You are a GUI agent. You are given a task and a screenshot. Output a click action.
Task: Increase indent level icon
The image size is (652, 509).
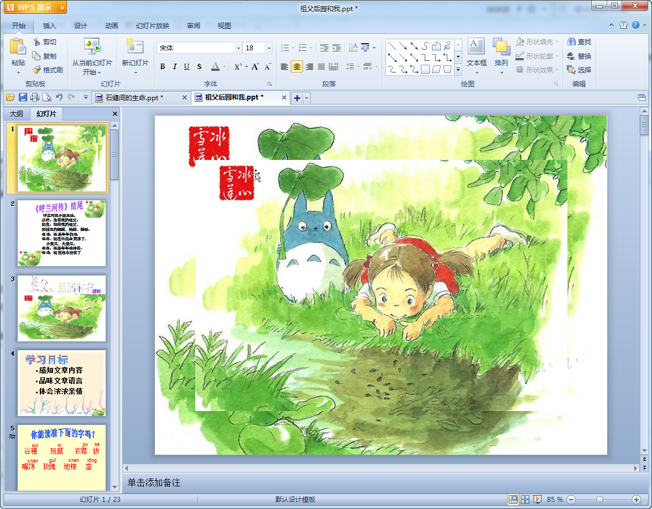click(x=336, y=48)
